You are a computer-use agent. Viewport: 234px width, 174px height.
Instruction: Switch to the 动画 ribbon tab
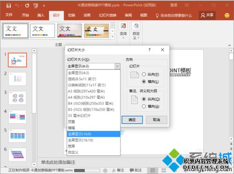pos(87,15)
